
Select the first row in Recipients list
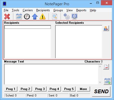pyautogui.click(x=28, y=27)
